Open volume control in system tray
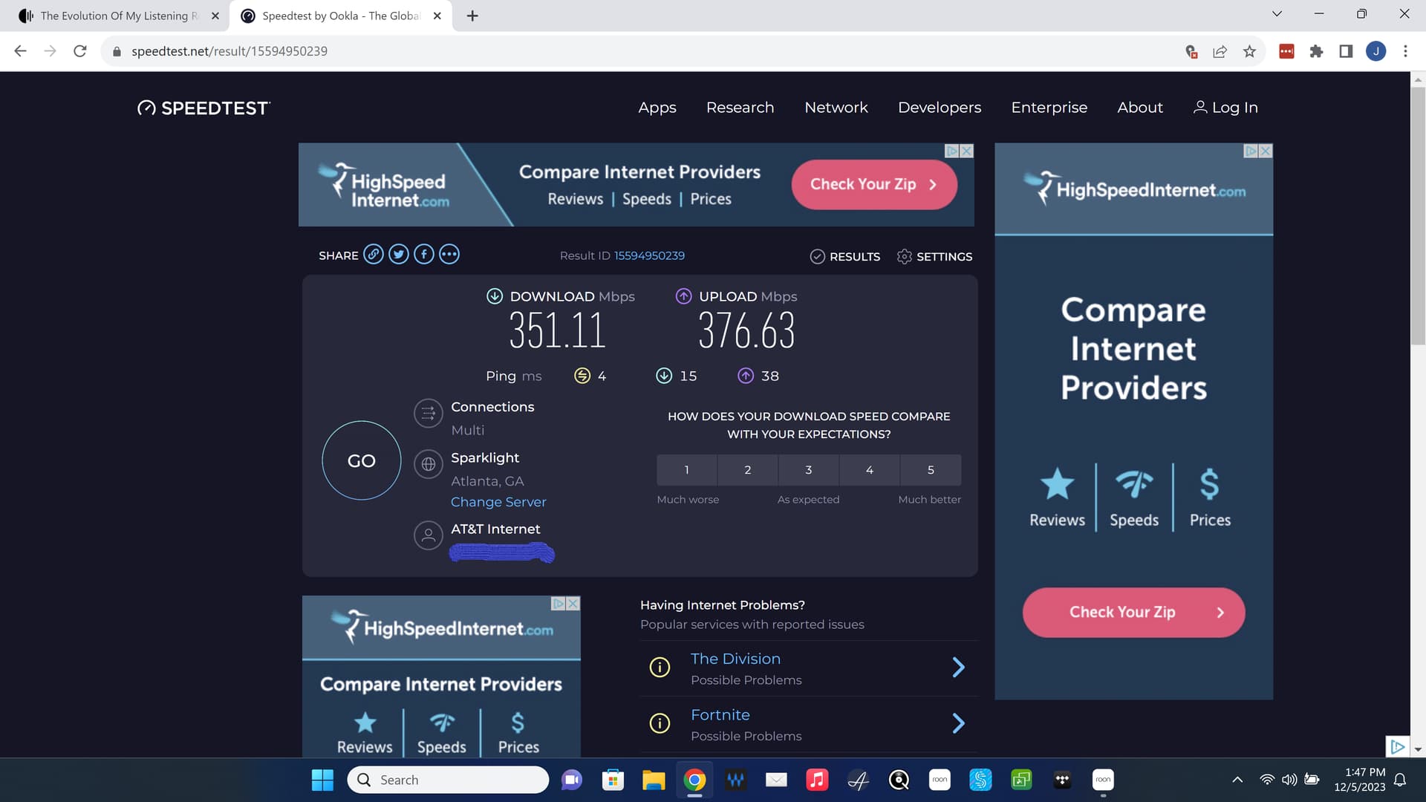Screen dimensions: 1426x802 tap(1289, 780)
